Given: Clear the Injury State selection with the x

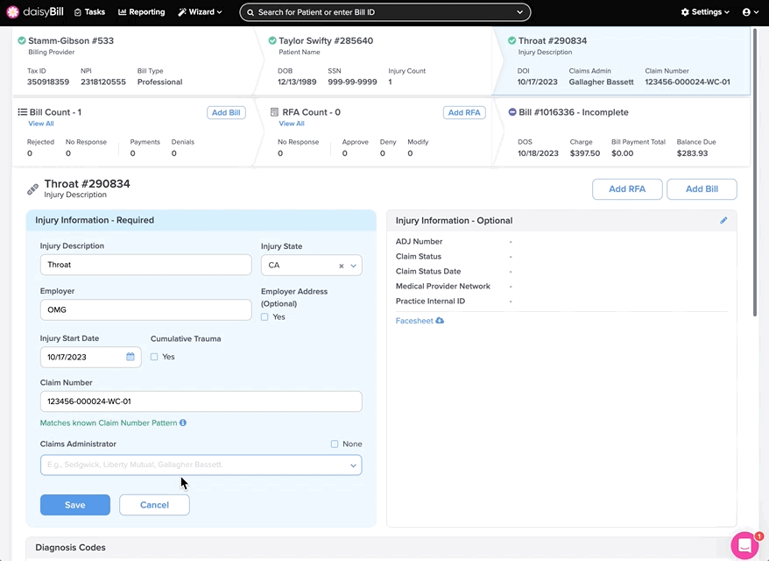Looking at the screenshot, I should (342, 266).
